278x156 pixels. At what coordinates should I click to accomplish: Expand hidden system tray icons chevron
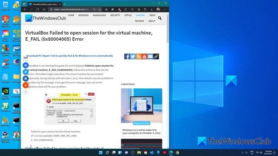click(242, 153)
